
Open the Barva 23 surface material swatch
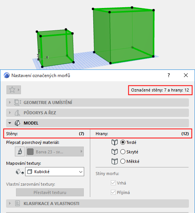point(54,151)
